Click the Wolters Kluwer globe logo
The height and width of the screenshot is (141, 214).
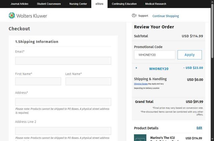[12, 15]
